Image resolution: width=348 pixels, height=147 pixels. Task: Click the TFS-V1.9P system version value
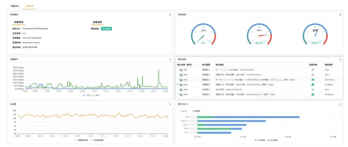(32, 38)
